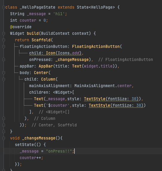Click the Column constructor
The width and height of the screenshot is (162, 171).
48,79
